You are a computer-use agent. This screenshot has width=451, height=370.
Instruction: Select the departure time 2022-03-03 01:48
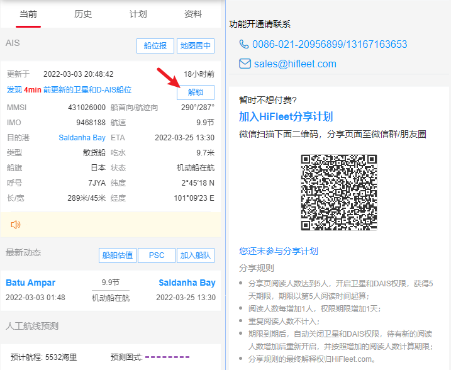35,298
